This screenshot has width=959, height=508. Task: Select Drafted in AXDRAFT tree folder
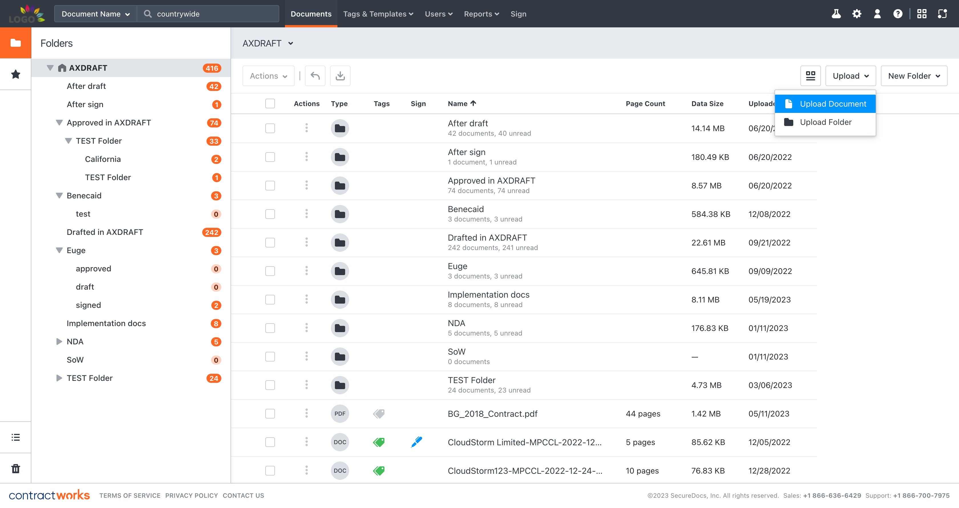coord(105,232)
